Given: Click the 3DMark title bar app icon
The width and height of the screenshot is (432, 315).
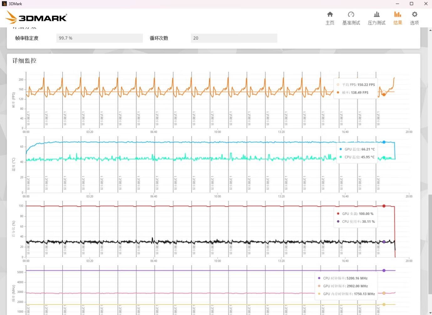Looking at the screenshot, I should click(x=4, y=4).
